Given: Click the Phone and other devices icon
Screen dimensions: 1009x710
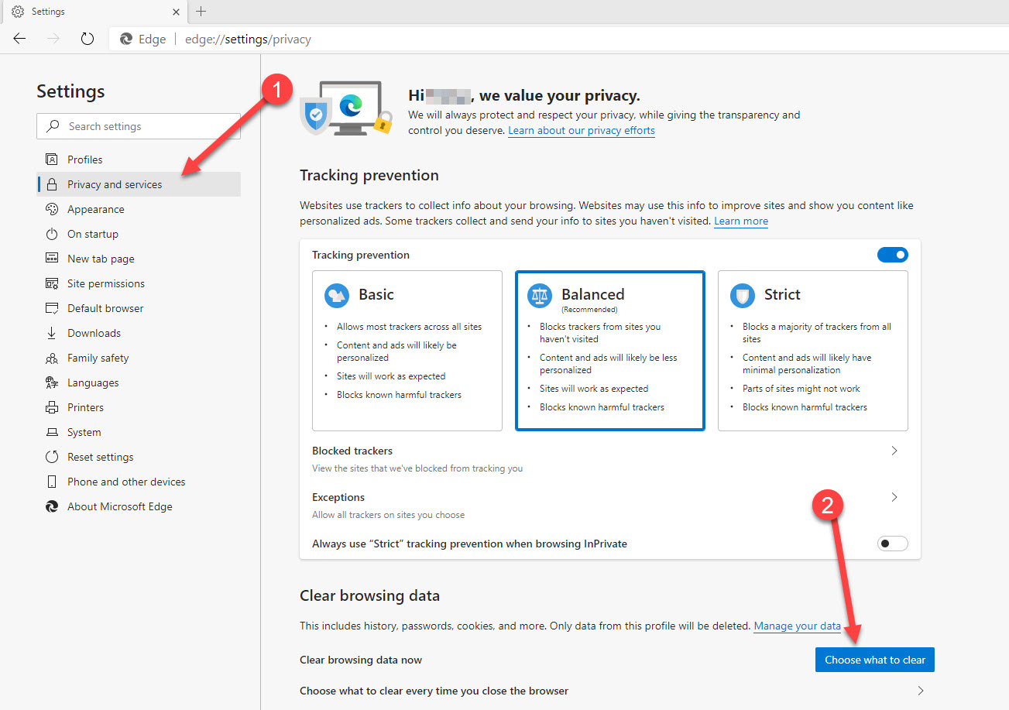Looking at the screenshot, I should (x=52, y=482).
